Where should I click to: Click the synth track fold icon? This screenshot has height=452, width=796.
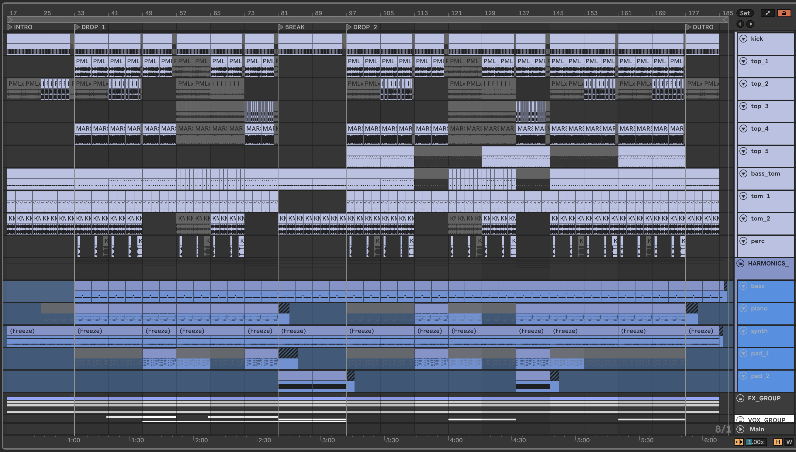point(743,331)
